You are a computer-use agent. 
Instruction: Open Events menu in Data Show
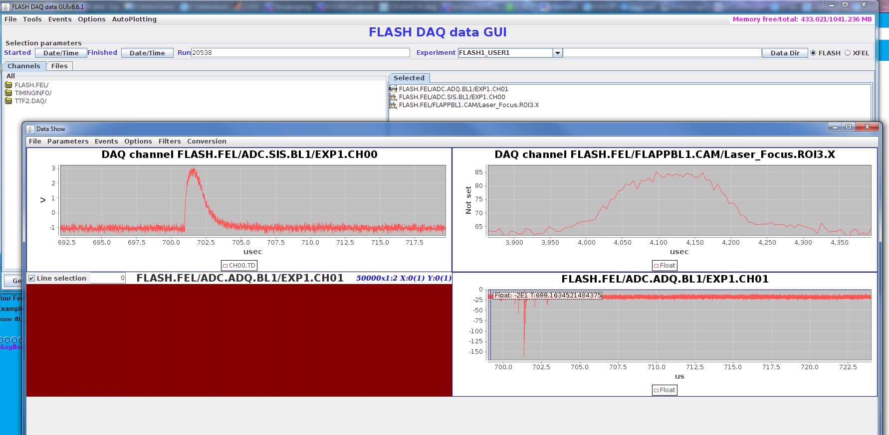106,142
